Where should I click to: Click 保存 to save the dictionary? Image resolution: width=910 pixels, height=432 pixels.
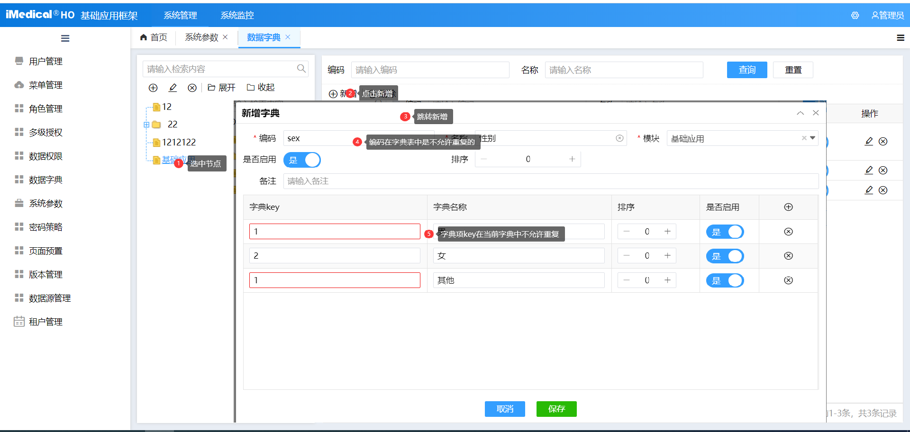tap(556, 409)
